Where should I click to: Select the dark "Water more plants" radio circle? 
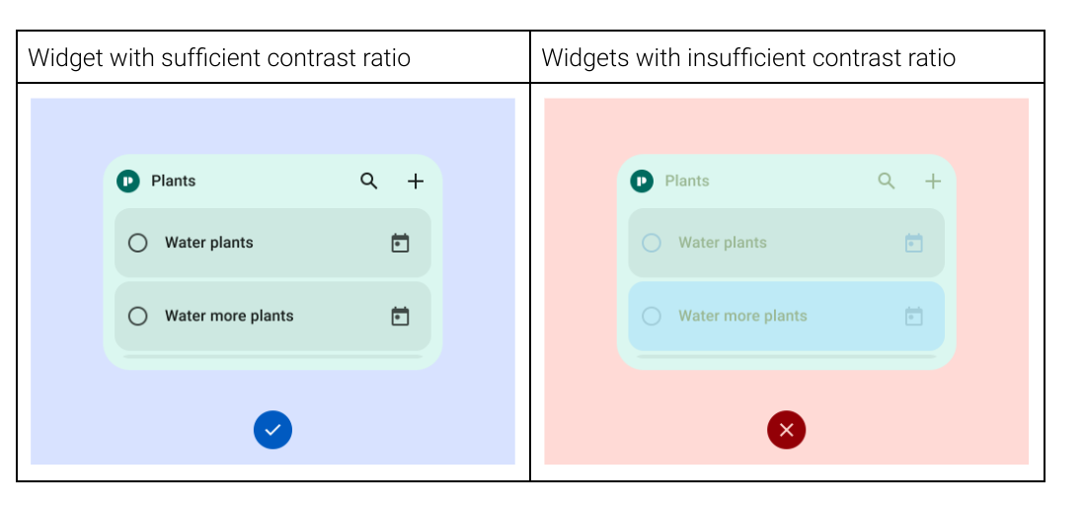(x=138, y=317)
